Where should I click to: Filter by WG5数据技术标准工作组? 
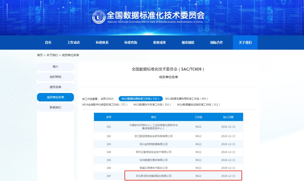coord(152,105)
